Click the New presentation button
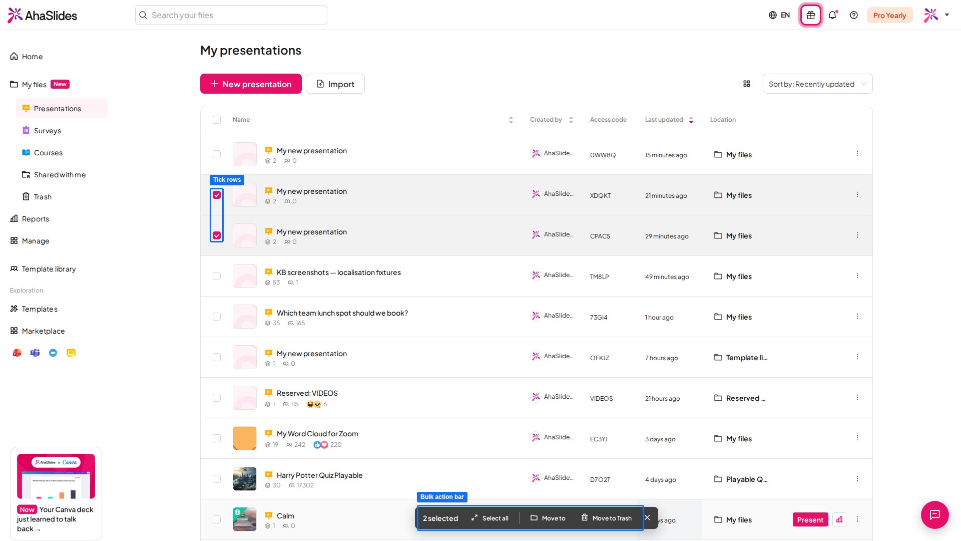The width and height of the screenshot is (961, 541). coord(251,84)
